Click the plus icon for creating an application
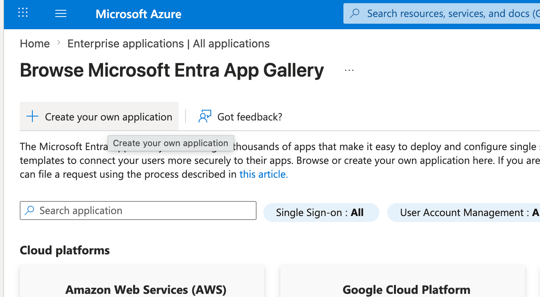 32,117
